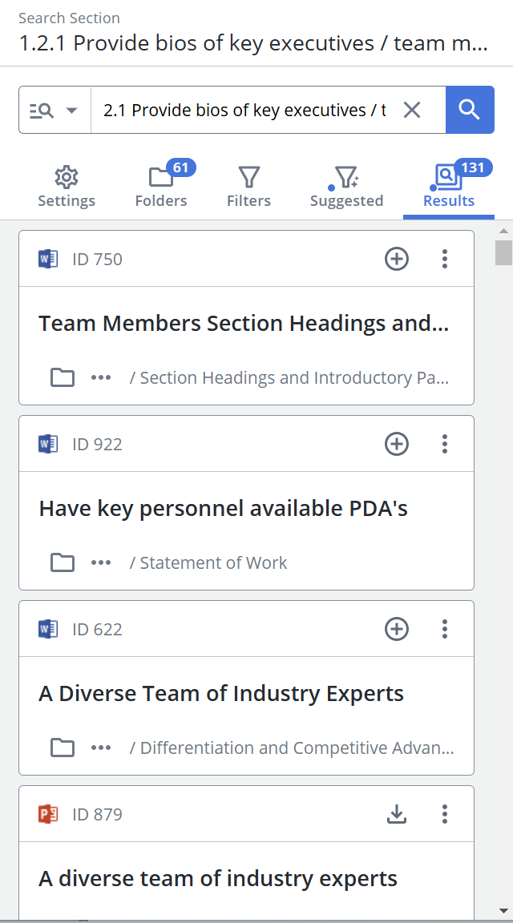Open more options for ID 922

click(445, 444)
